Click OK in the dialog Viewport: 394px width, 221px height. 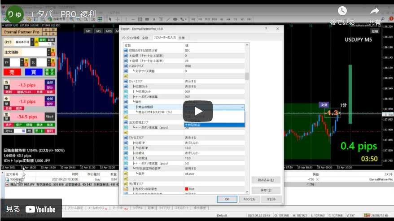pyautogui.click(x=227, y=199)
